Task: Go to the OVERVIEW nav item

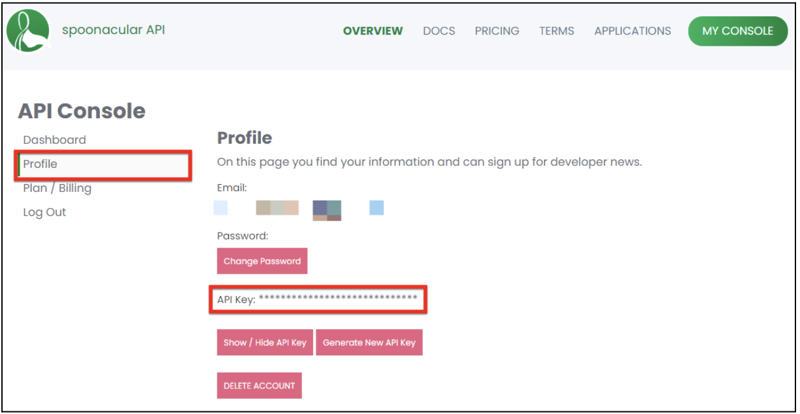Action: (x=373, y=31)
